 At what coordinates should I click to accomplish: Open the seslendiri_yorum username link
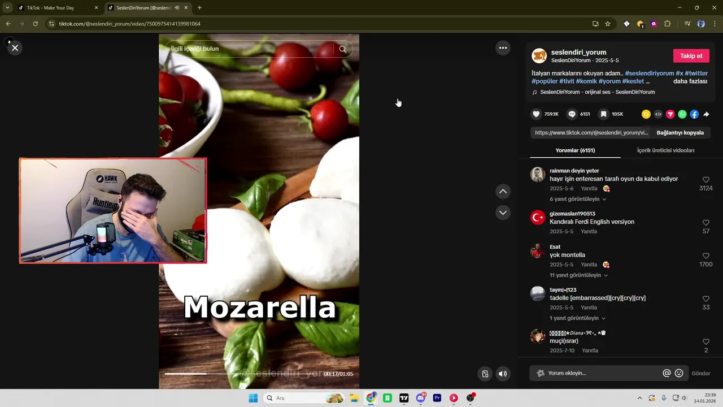coord(578,52)
